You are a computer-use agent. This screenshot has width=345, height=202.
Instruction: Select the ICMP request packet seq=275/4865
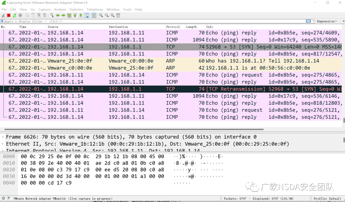pos(171,75)
